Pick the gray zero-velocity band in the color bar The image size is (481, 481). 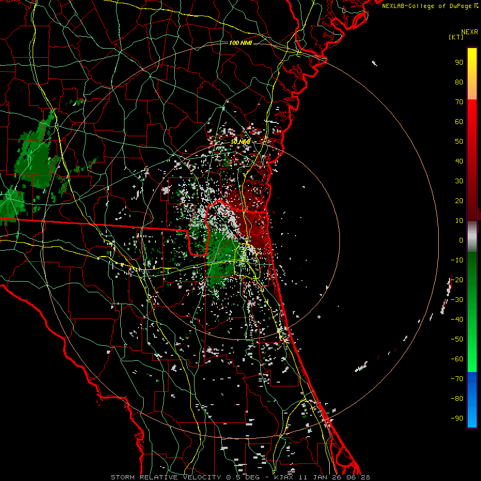click(472, 236)
